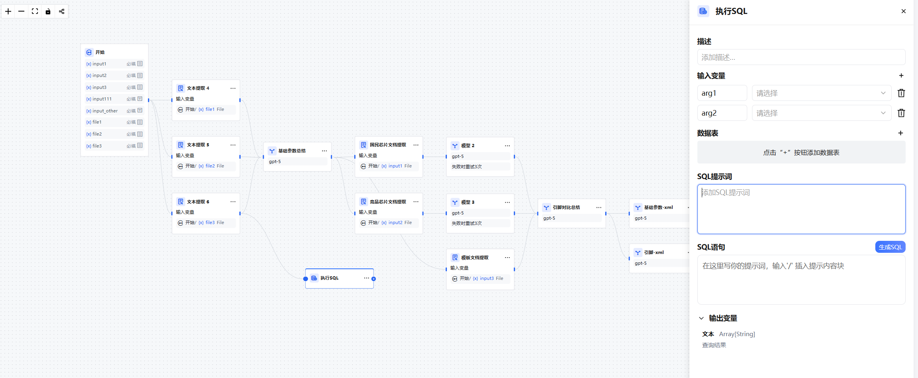Toggle the canvas lock icon
The image size is (918, 378).
point(48,11)
